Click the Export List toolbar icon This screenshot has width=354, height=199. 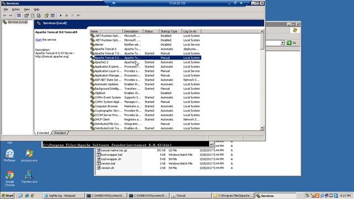coord(39,15)
